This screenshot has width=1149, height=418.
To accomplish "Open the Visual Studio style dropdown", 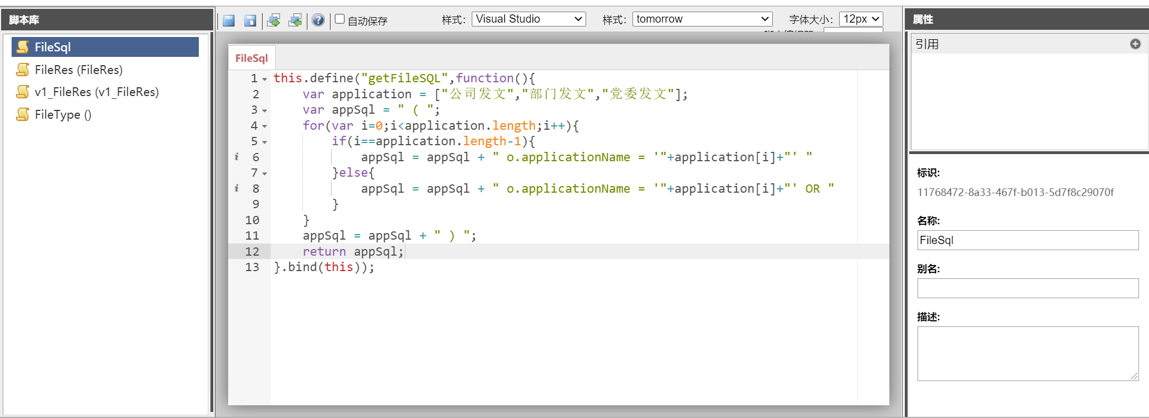I will pyautogui.click(x=528, y=19).
